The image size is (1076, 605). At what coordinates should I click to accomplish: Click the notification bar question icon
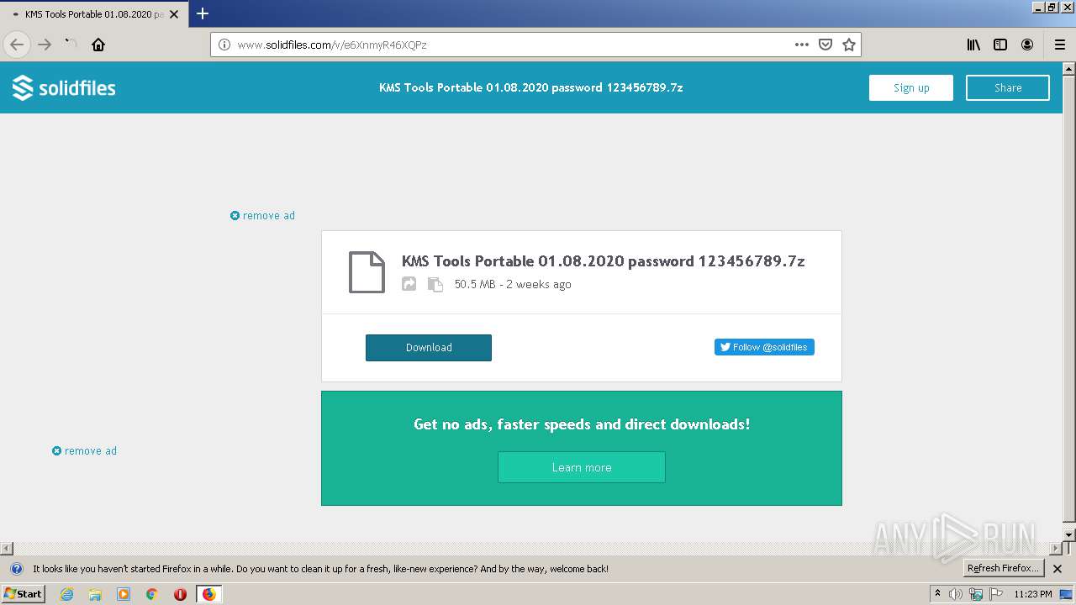[16, 569]
